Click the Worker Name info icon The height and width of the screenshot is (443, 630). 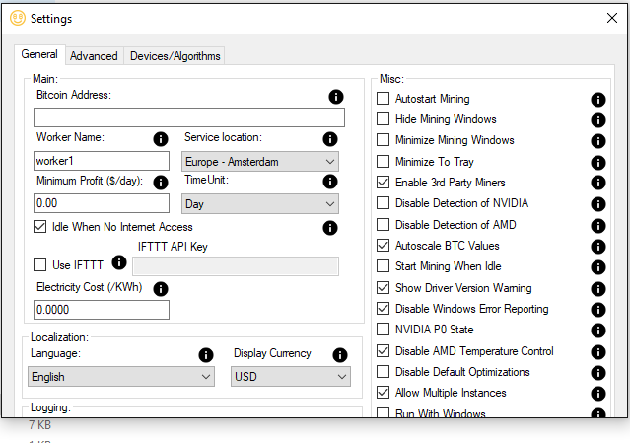[x=161, y=139]
